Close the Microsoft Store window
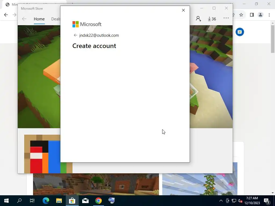The image size is (275, 206). coord(226,8)
